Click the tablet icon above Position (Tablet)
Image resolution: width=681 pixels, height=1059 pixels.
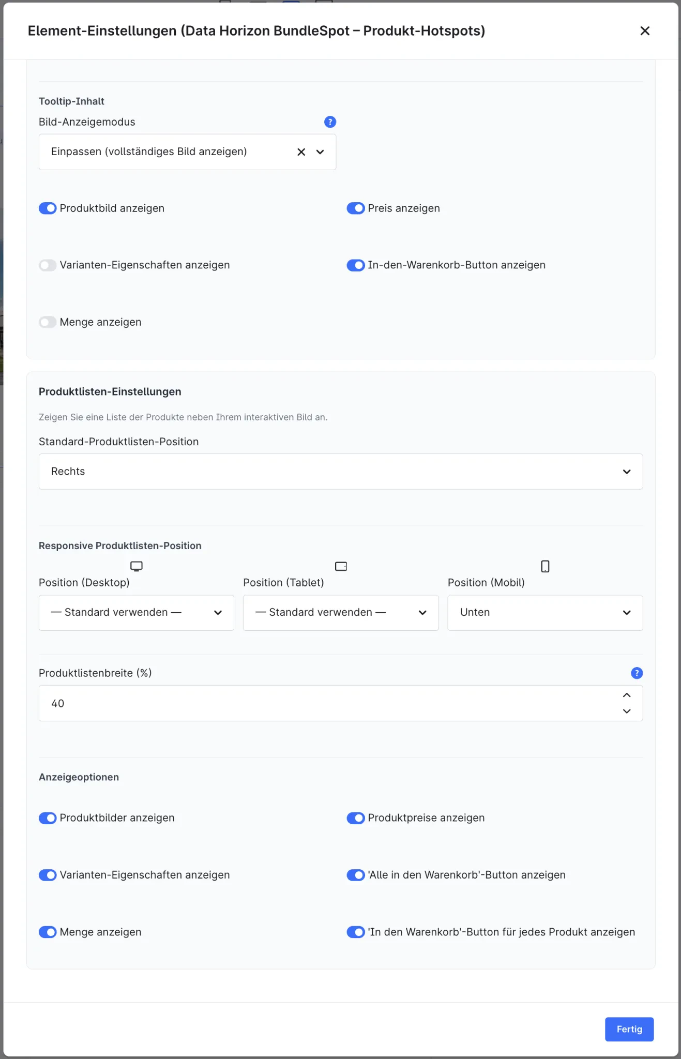341,566
